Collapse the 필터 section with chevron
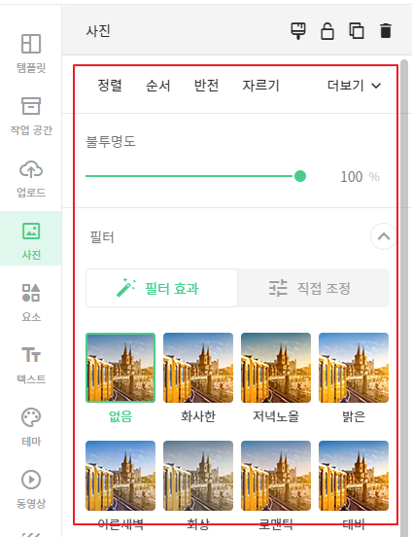This screenshot has height=537, width=412. [x=383, y=236]
